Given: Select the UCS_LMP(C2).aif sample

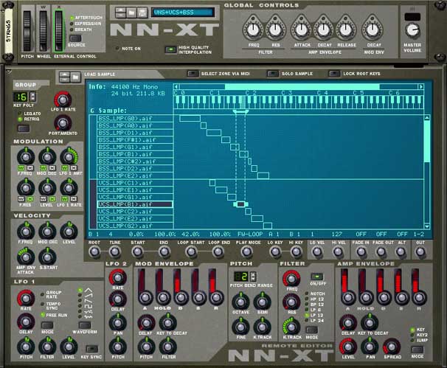Looking at the screenshot, I should tap(135, 212).
